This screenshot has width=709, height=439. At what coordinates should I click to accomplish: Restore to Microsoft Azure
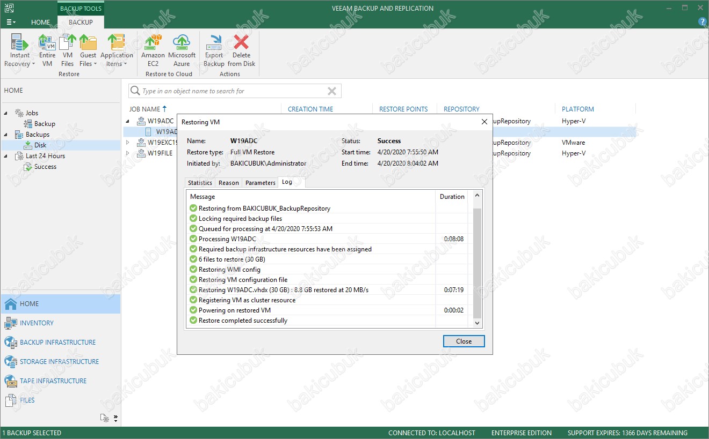click(x=182, y=50)
